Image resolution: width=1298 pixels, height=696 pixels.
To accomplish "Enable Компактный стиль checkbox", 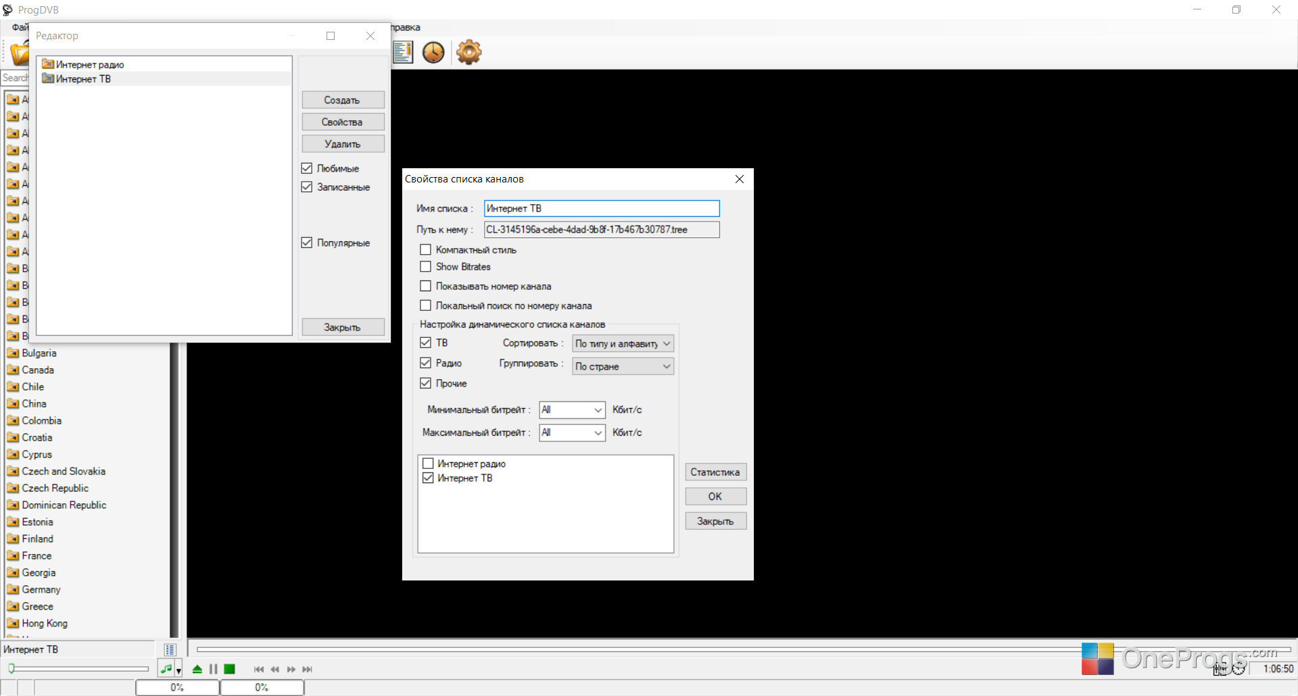I will [x=425, y=250].
